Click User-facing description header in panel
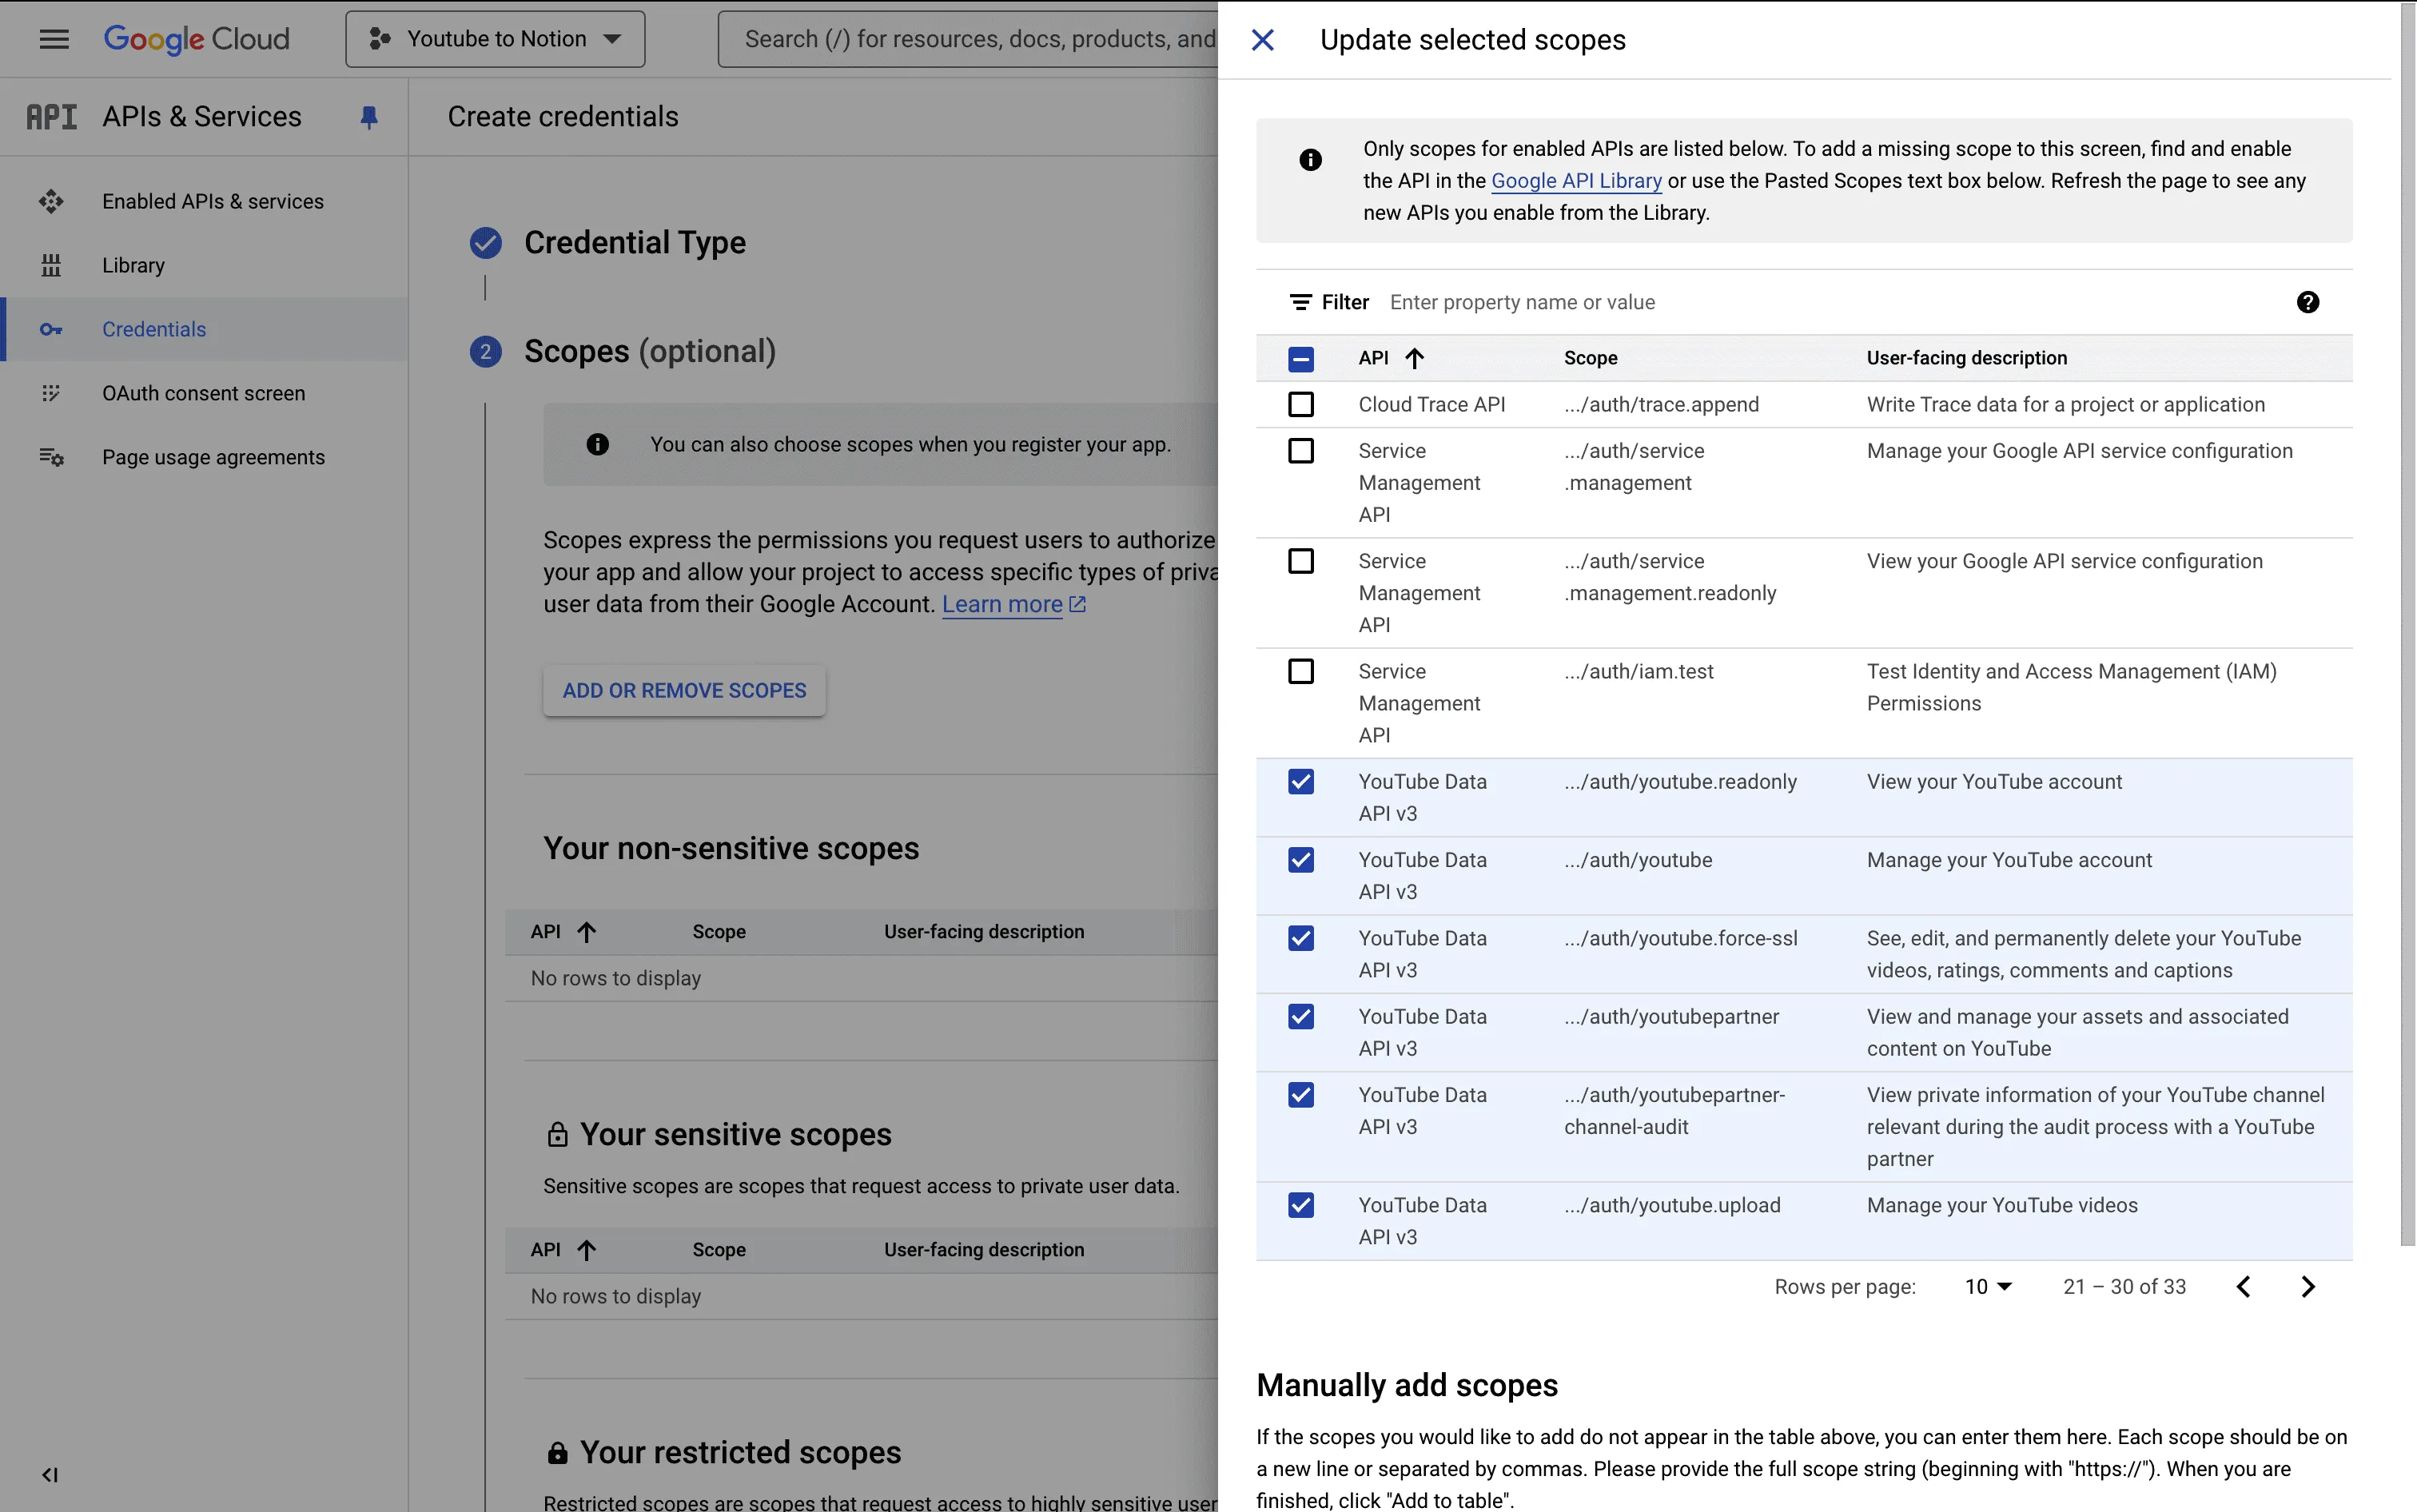Screen dimensions: 2417x1512 point(1966,358)
